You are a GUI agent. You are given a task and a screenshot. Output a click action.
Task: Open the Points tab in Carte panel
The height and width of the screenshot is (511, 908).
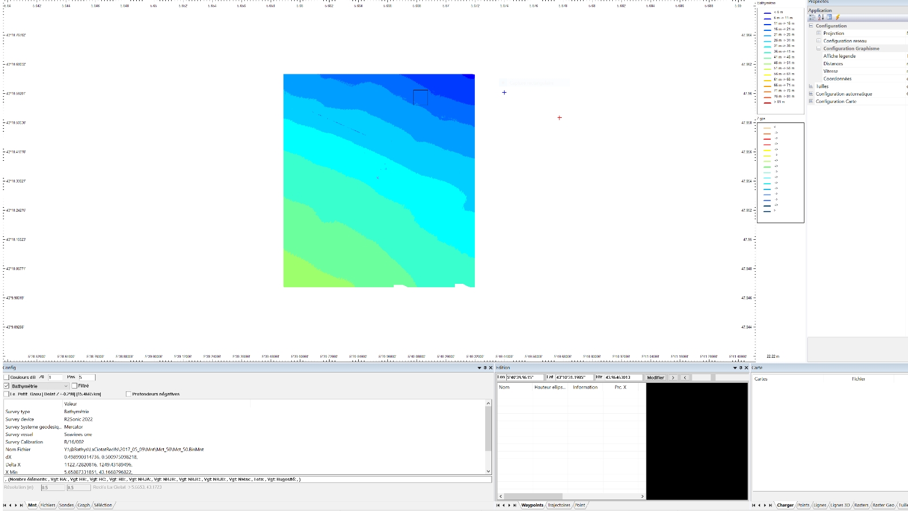(x=804, y=505)
